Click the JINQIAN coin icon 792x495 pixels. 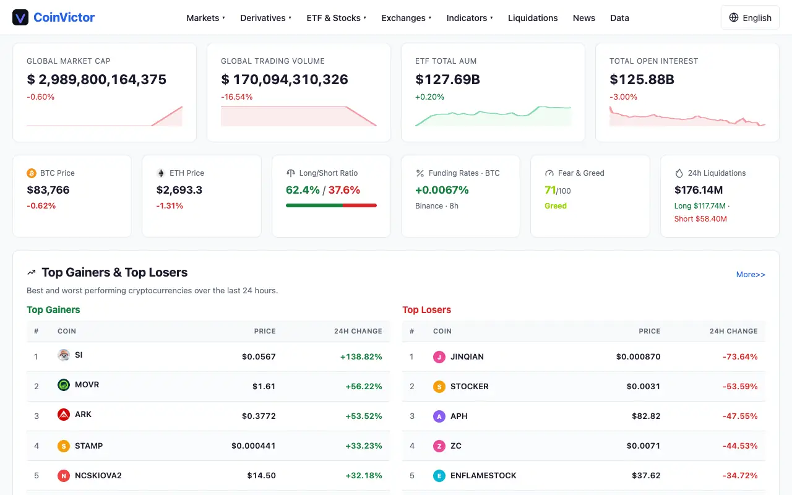[439, 357]
